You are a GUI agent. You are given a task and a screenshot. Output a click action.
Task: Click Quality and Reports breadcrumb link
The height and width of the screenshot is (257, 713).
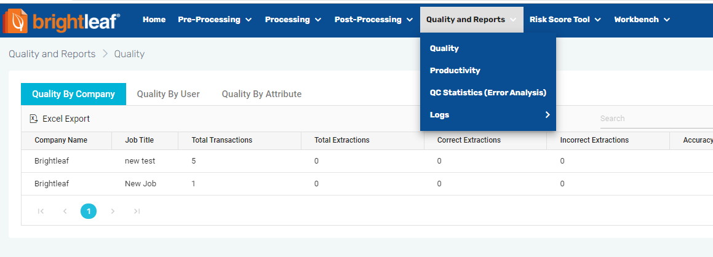[52, 54]
